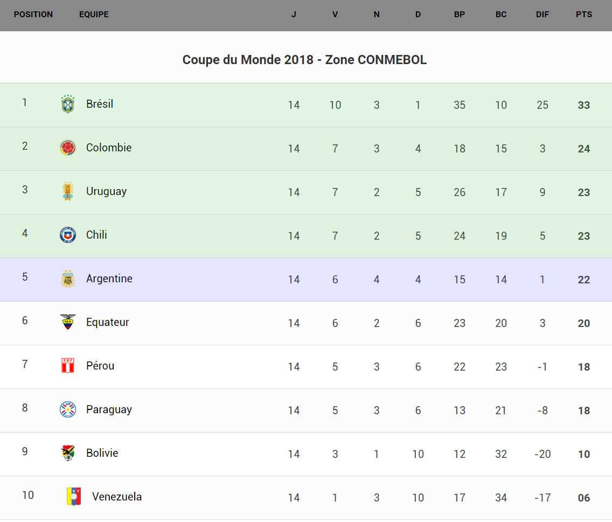Click the Equateur federation logo

tap(68, 322)
